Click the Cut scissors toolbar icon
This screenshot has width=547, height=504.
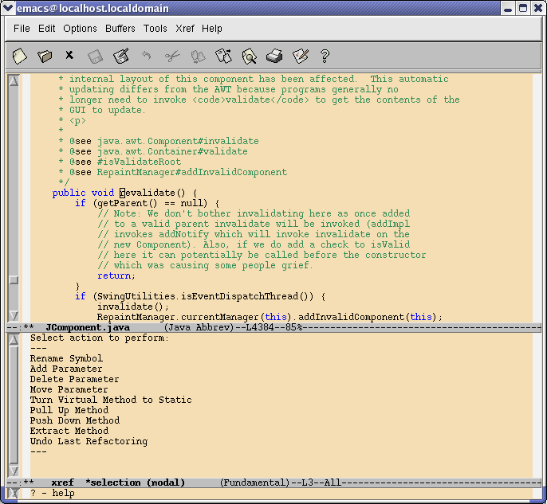point(172,56)
